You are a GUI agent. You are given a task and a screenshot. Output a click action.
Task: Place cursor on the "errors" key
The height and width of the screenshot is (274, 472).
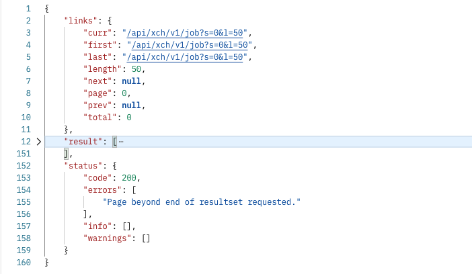point(102,190)
